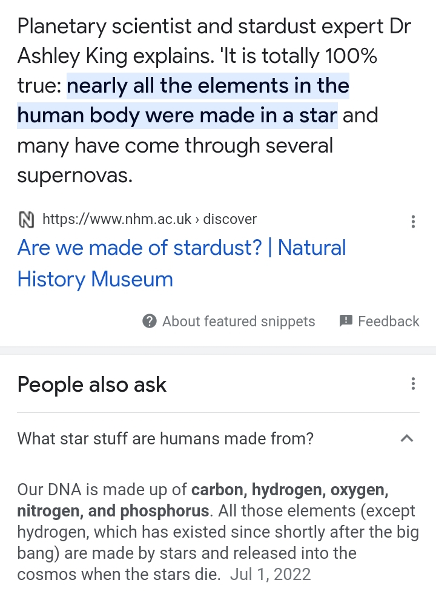The width and height of the screenshot is (436, 600).
Task: Click the bold 'nitrogen, and phosphorus' text
Action: click(113, 511)
